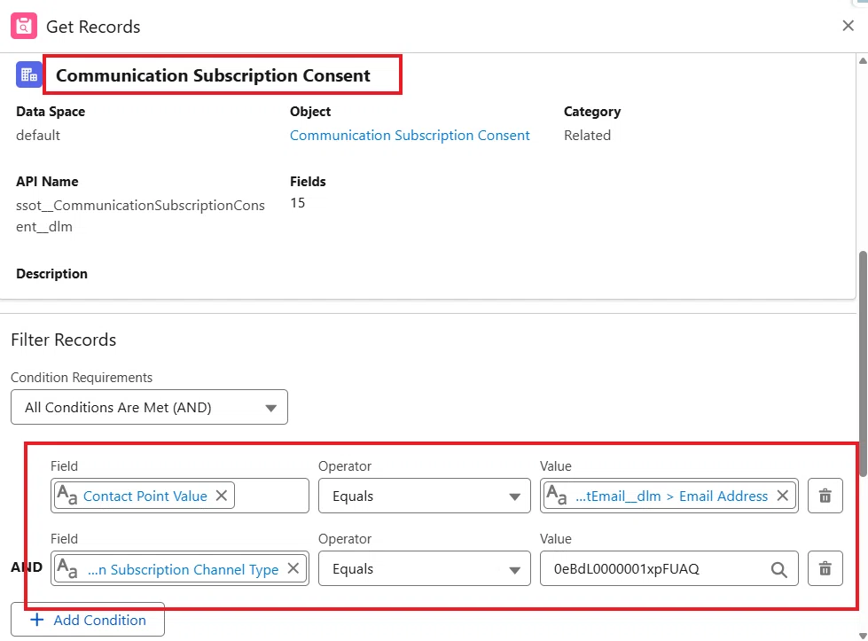Open Condition Requirements dropdown
Screen dimensions: 868x641
(x=149, y=408)
